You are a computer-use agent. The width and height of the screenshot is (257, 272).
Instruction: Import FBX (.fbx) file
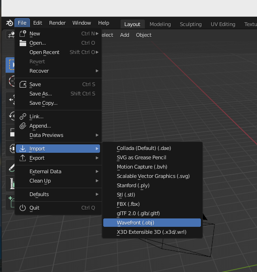pos(152,204)
